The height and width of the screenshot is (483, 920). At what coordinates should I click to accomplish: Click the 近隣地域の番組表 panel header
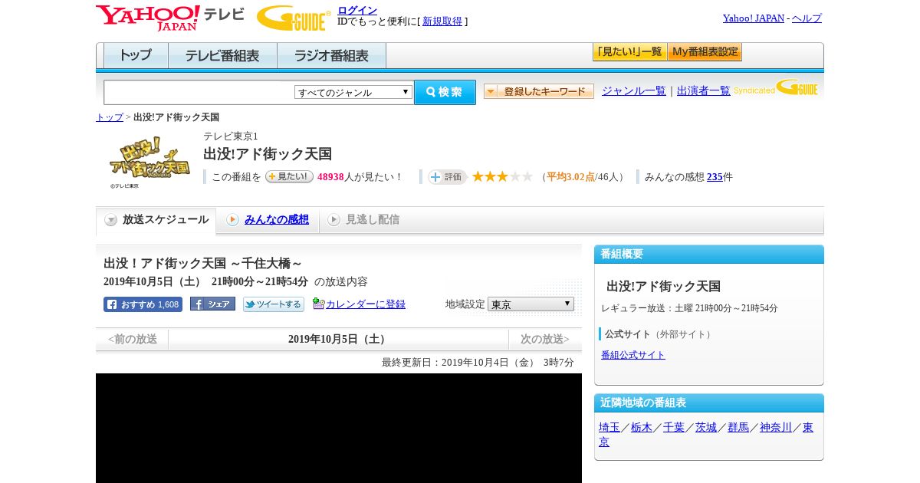coord(709,403)
